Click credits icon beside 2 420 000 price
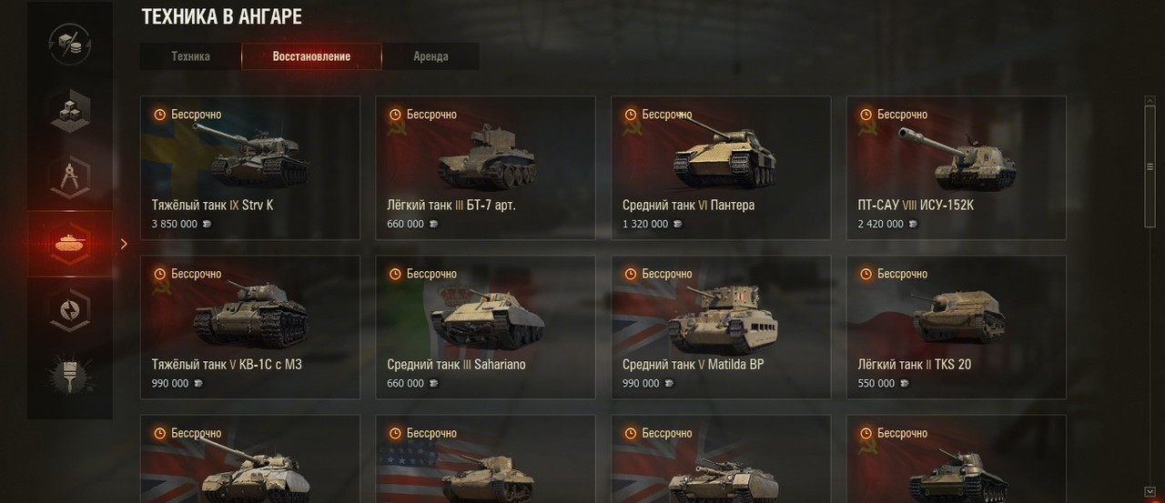The image size is (1165, 503). coord(914,225)
